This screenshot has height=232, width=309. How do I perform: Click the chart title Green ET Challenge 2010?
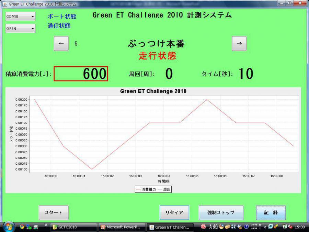pos(153,91)
